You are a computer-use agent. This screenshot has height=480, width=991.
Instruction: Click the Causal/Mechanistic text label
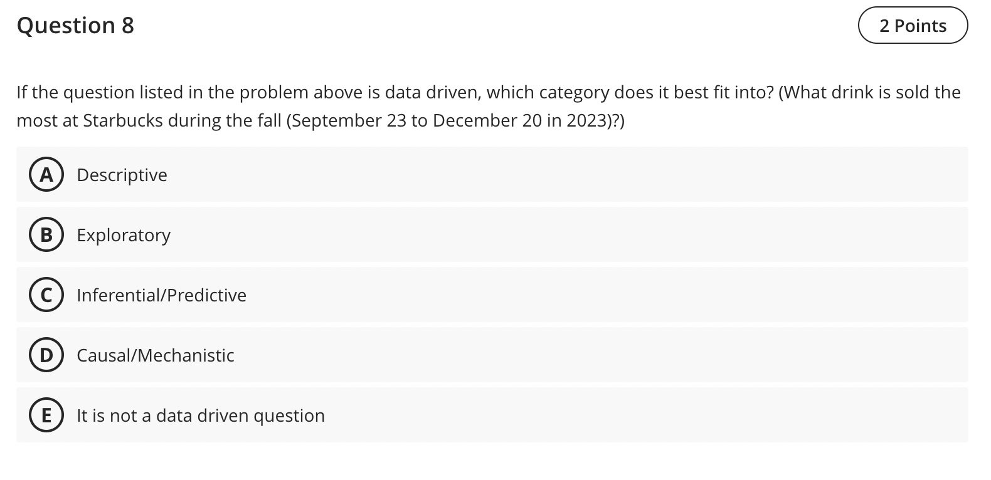tap(156, 355)
